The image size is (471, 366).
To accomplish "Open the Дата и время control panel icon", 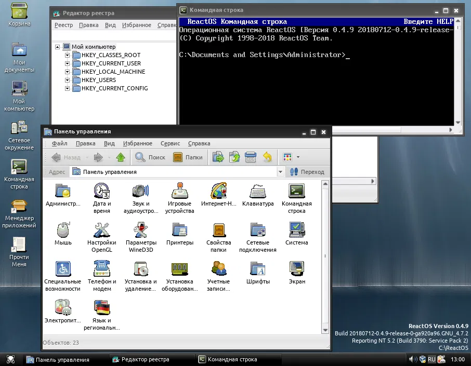I will [x=102, y=192].
